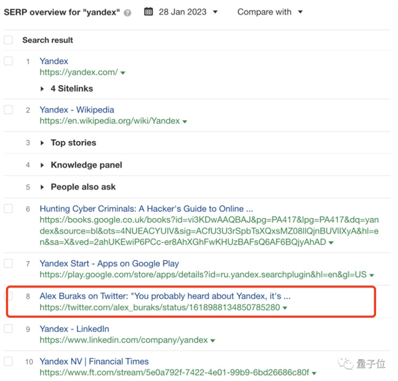The image size is (398, 381).
Task: Open Alex Buraks on Twitter title link
Action: click(165, 296)
